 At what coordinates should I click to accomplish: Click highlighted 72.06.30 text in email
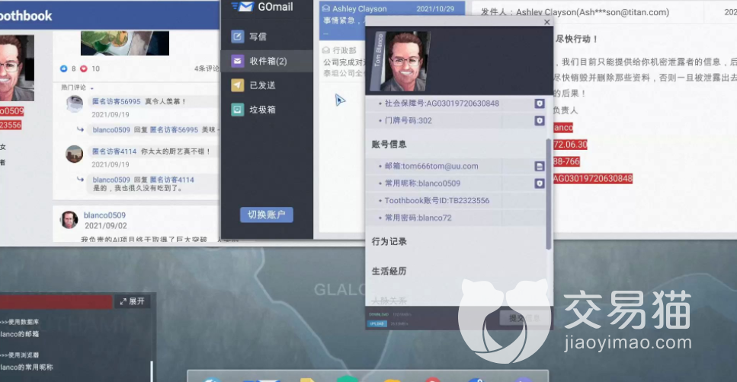point(570,145)
